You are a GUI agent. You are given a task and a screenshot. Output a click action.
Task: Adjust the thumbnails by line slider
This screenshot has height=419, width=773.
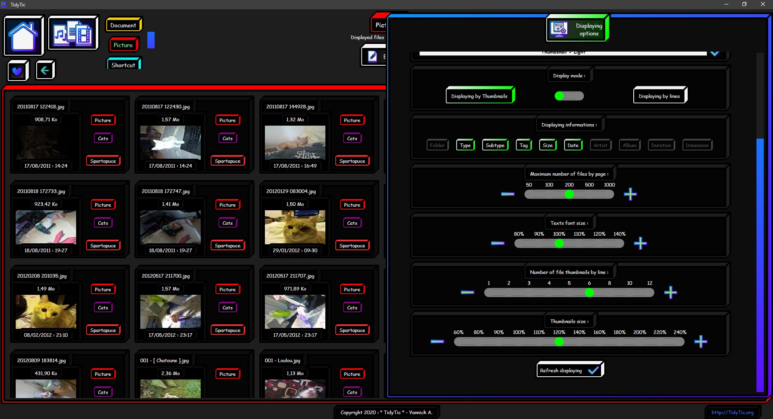(x=569, y=292)
